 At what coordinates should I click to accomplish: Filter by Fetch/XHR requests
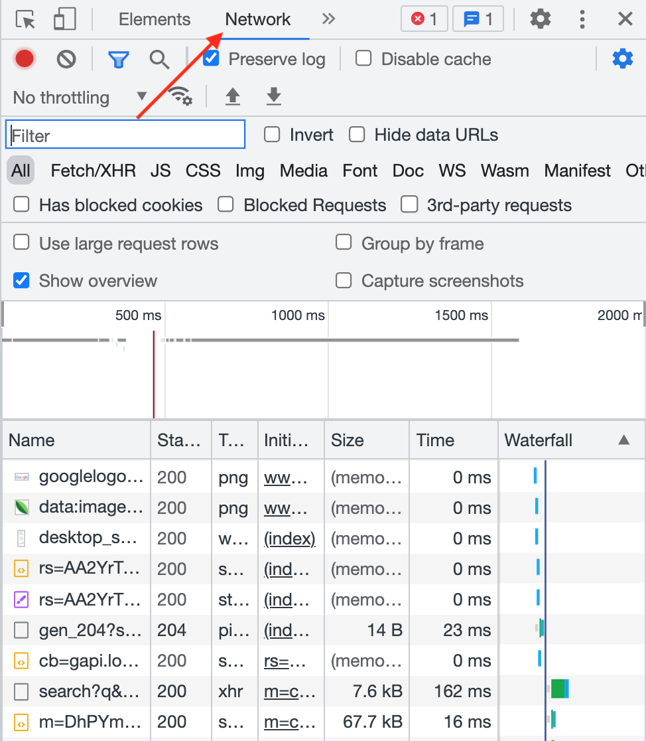93,171
